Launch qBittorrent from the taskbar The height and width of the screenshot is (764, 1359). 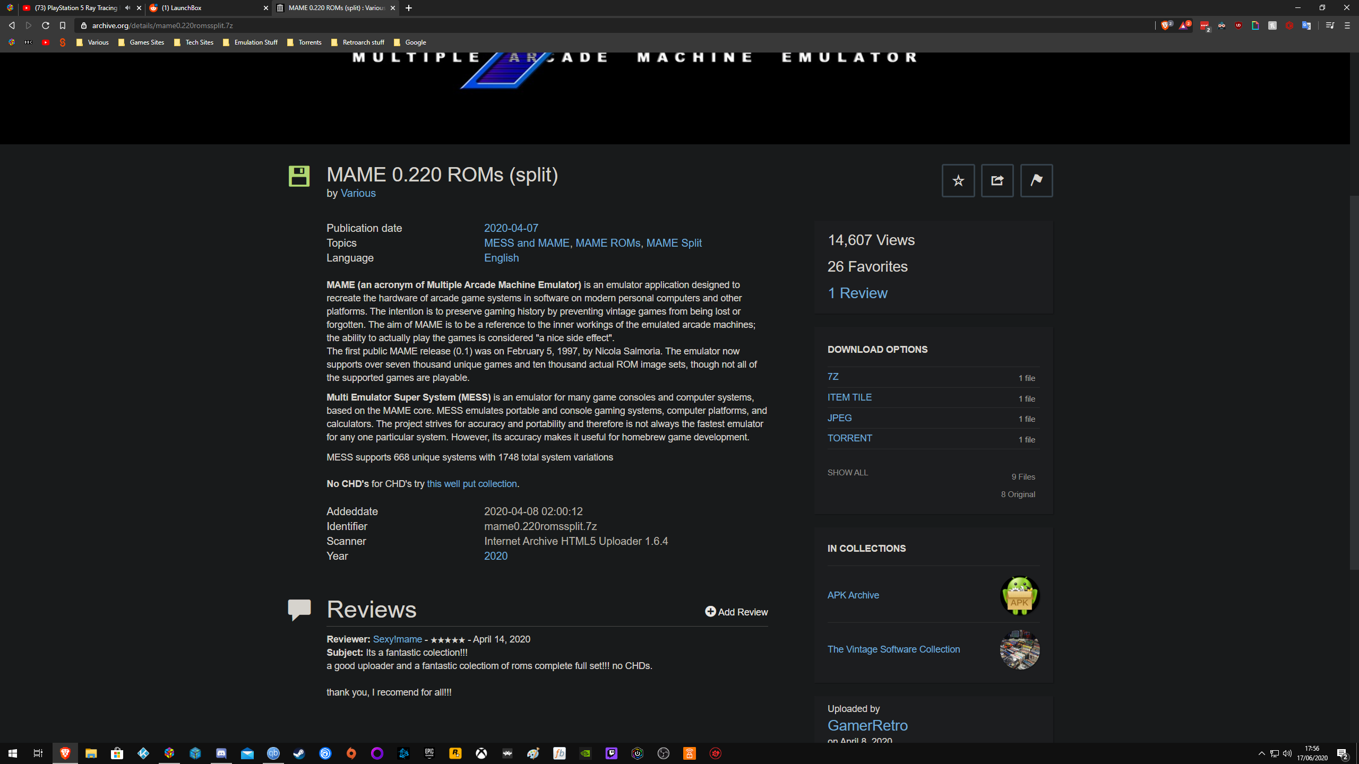click(x=273, y=753)
